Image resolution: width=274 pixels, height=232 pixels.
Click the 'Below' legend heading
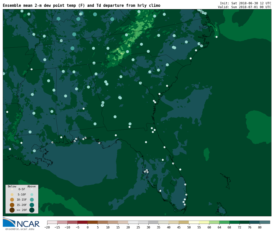pos(12,186)
